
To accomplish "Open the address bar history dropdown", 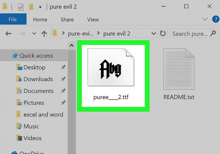I will click(x=154, y=34).
